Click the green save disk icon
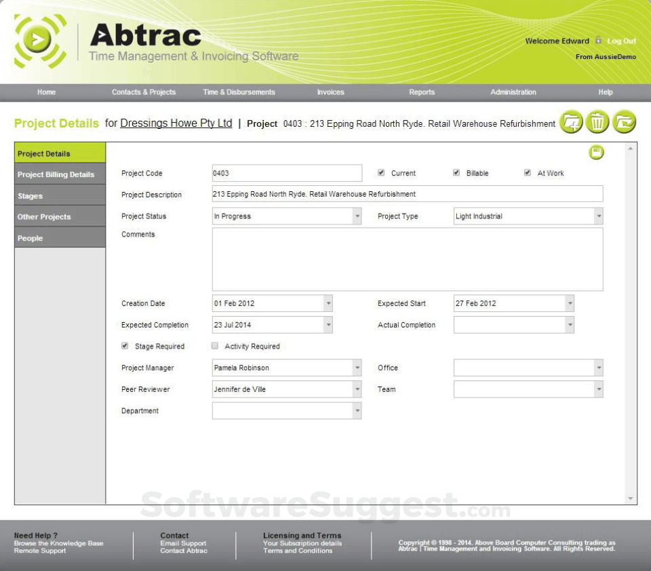Image resolution: width=651 pixels, height=571 pixels. tap(597, 153)
